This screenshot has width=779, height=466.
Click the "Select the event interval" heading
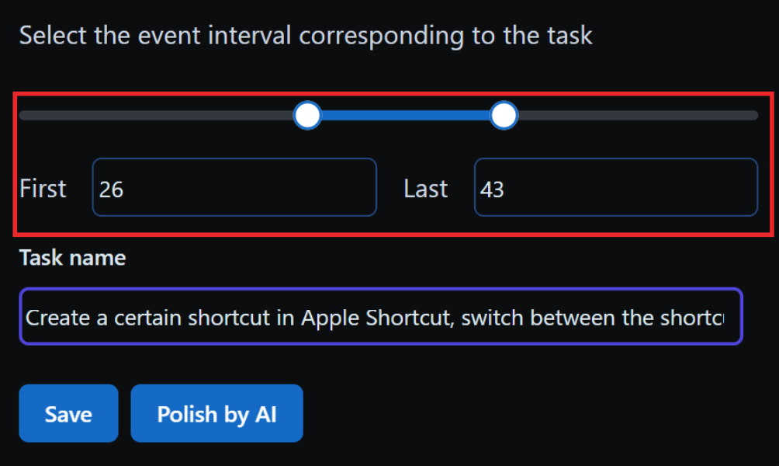point(306,36)
